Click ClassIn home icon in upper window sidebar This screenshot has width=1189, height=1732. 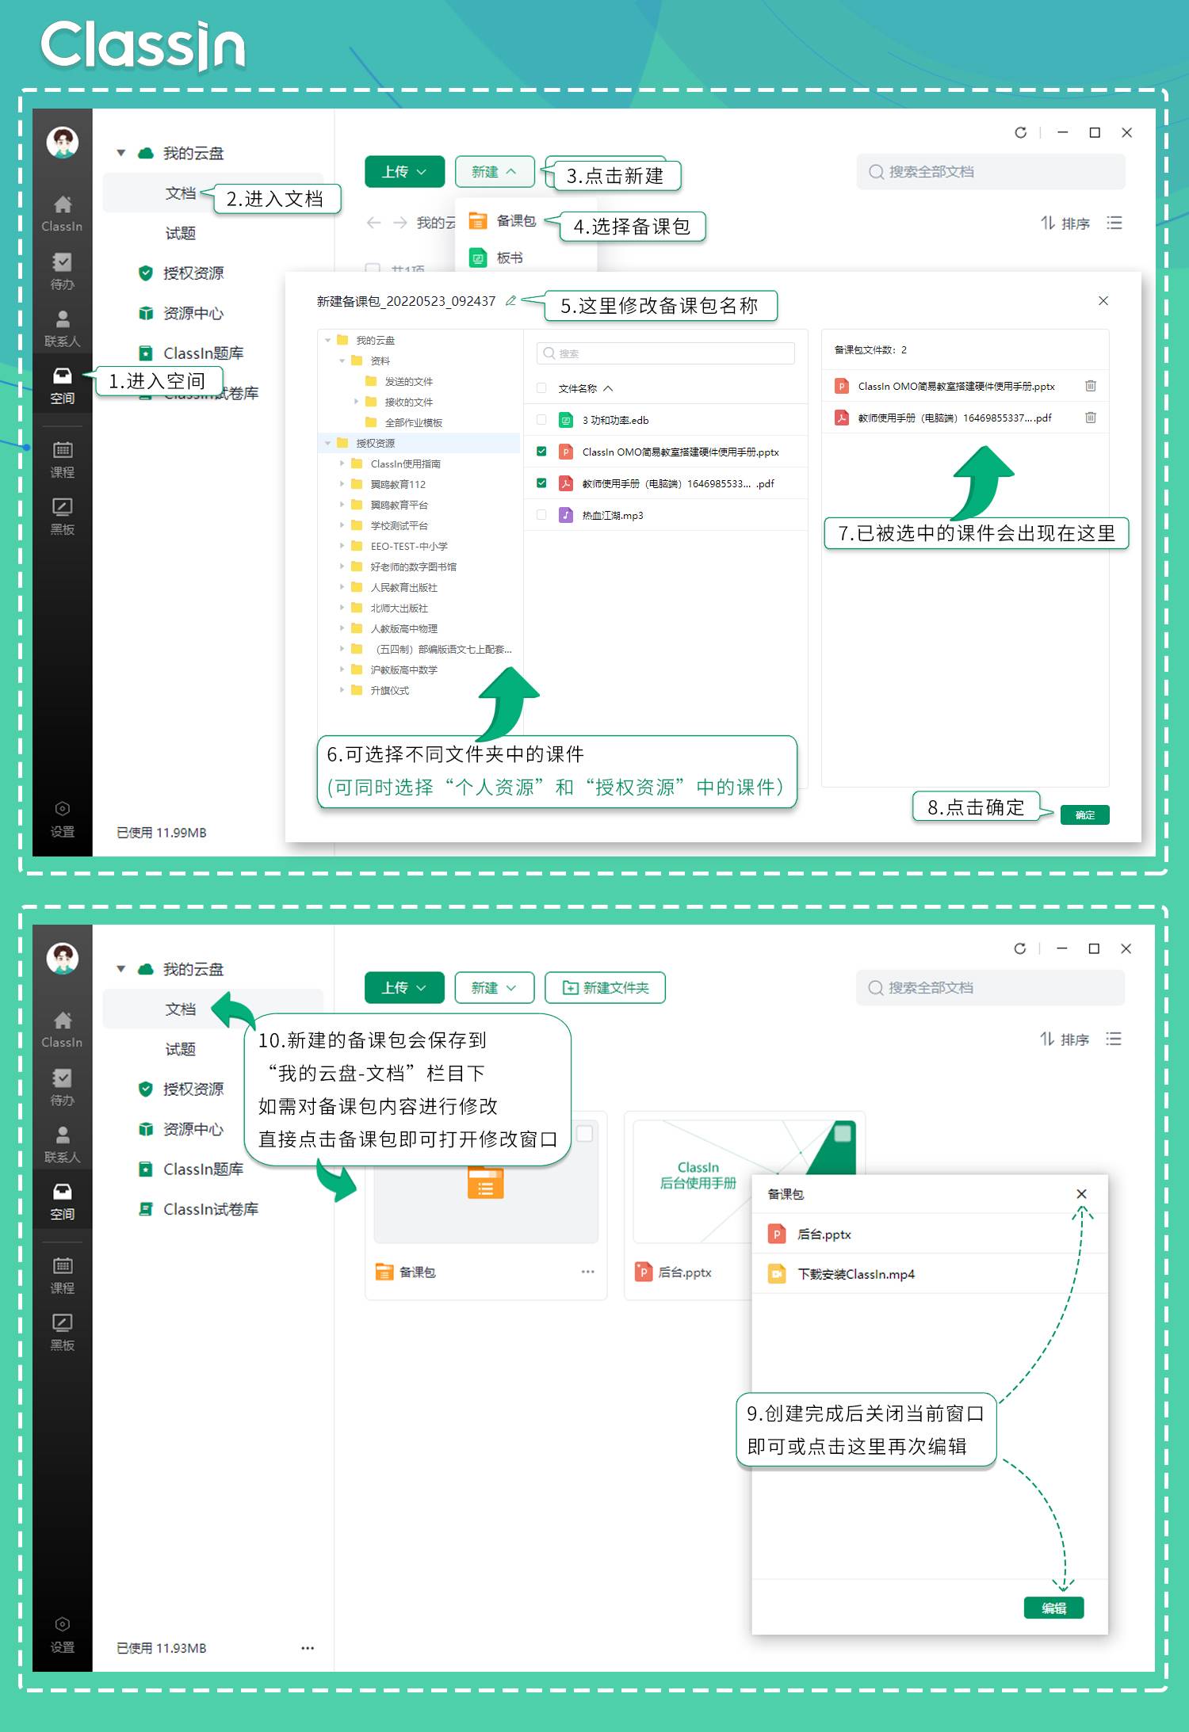coord(62,213)
